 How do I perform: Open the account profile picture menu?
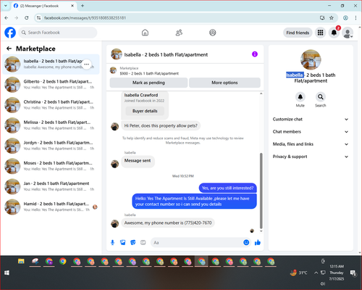point(348,33)
